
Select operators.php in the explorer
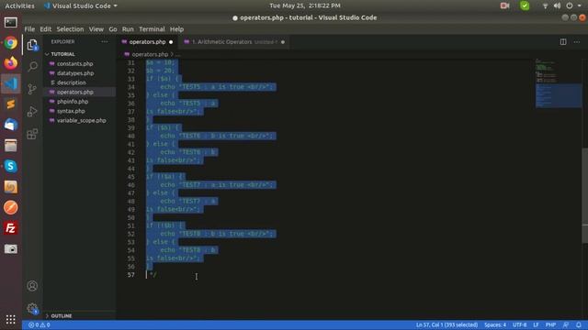point(75,92)
